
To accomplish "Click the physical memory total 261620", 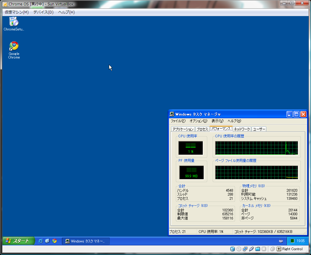I will click(x=292, y=191).
